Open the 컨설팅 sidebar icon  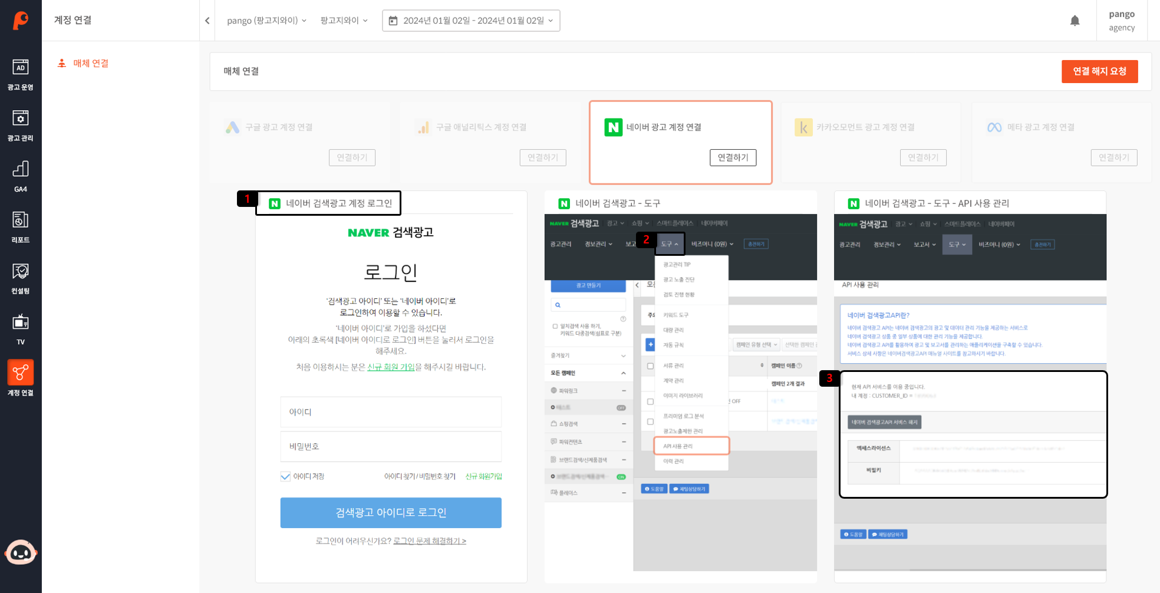21,278
